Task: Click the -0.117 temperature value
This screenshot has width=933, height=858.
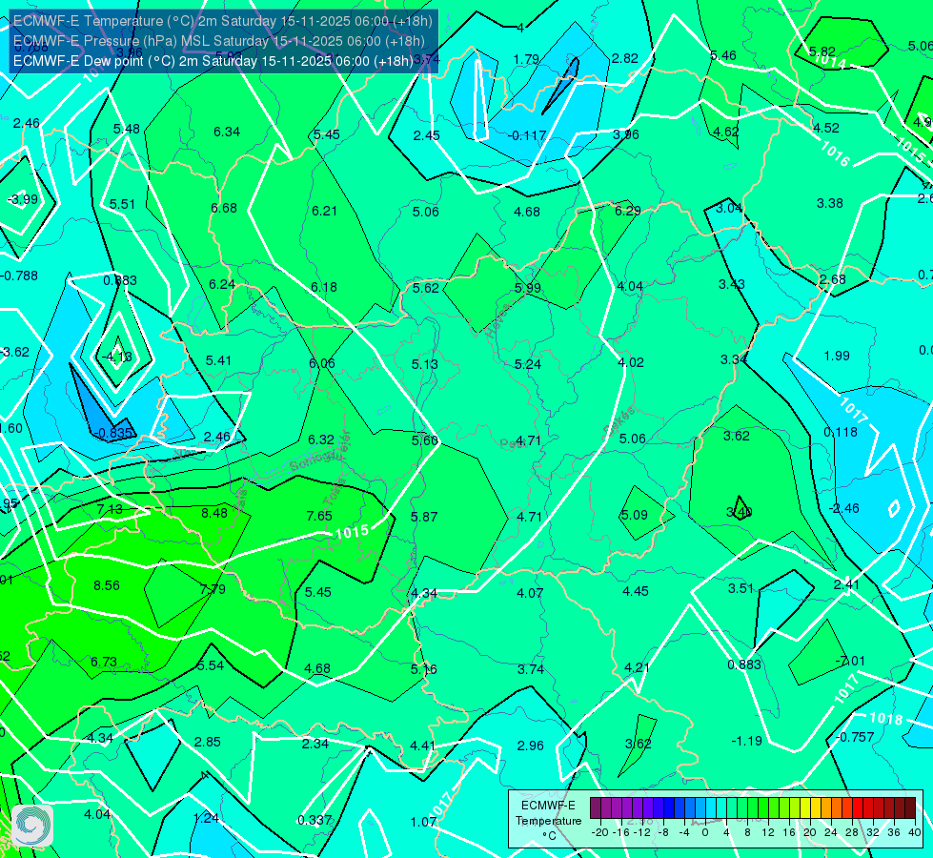Action: point(527,135)
